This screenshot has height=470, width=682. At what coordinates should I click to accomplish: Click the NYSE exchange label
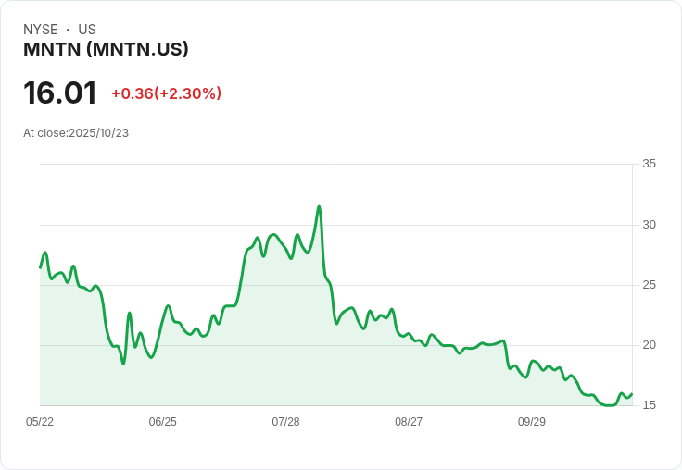pos(40,30)
